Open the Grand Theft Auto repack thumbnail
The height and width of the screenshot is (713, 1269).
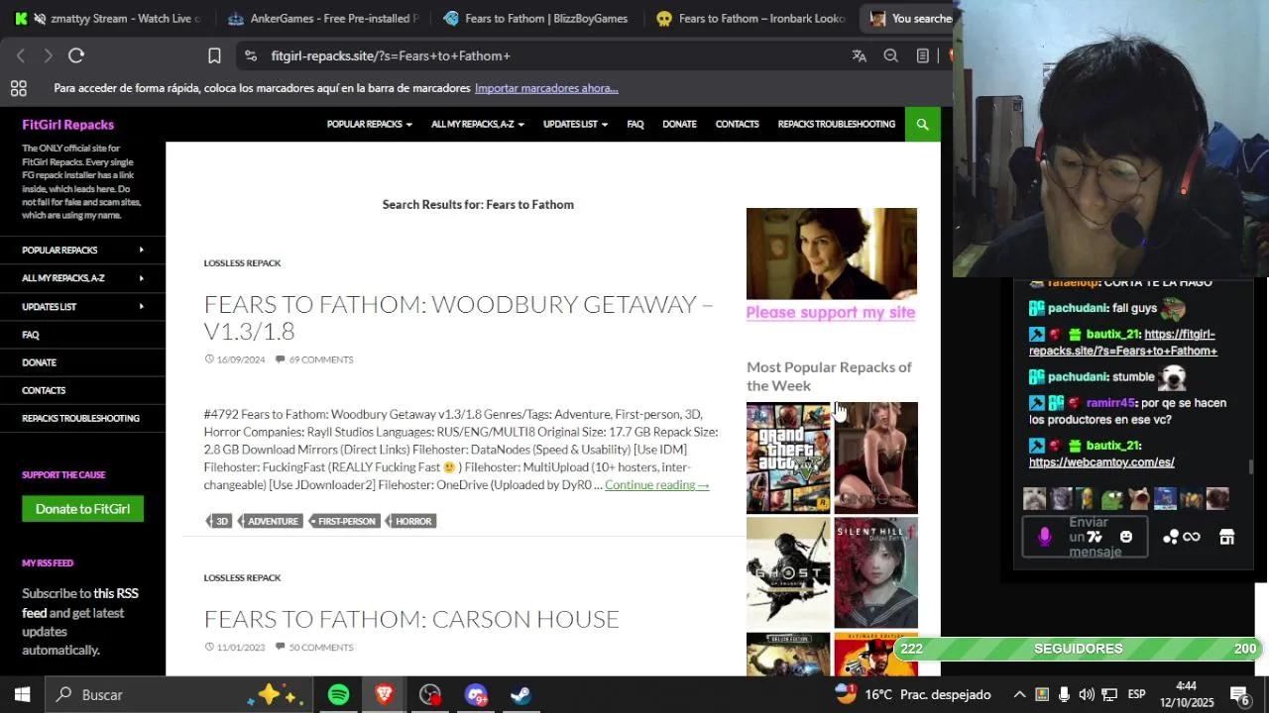[x=788, y=458]
